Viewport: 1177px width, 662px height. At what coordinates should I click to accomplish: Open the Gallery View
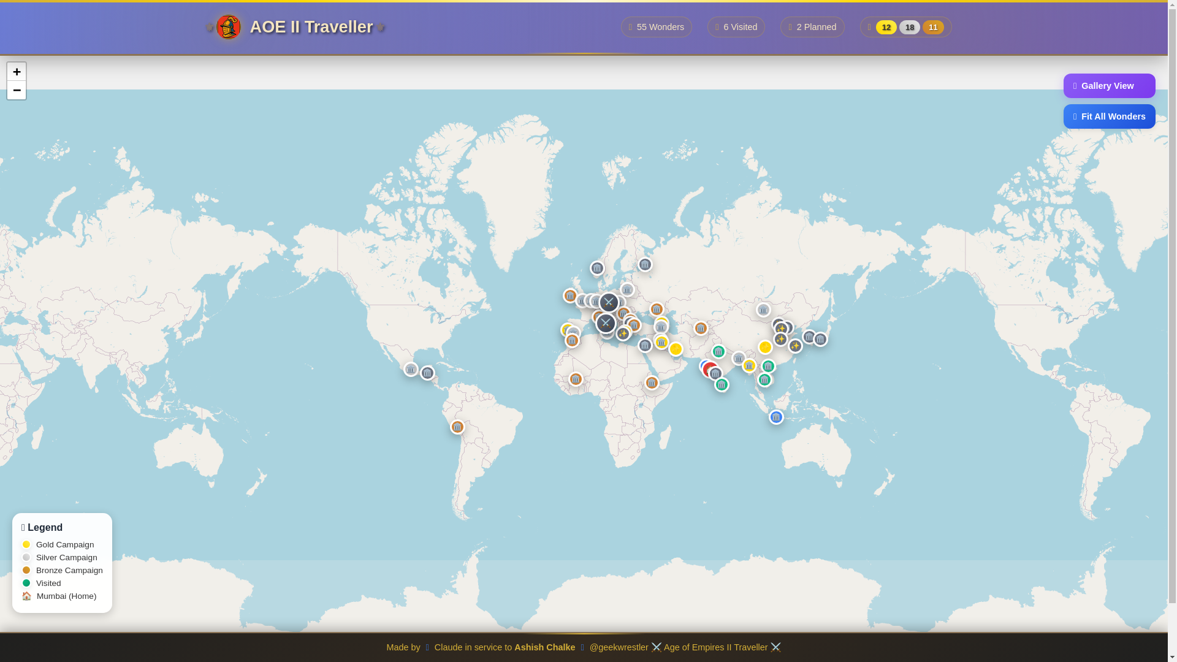tap(1109, 86)
